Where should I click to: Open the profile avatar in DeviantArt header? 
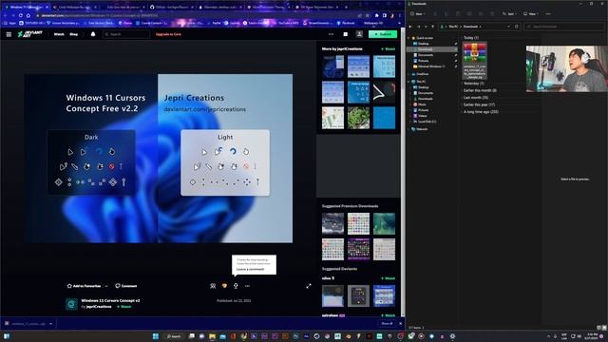359,34
